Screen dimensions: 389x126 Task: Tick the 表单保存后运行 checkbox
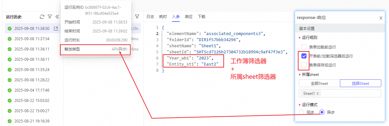[x=304, y=65]
